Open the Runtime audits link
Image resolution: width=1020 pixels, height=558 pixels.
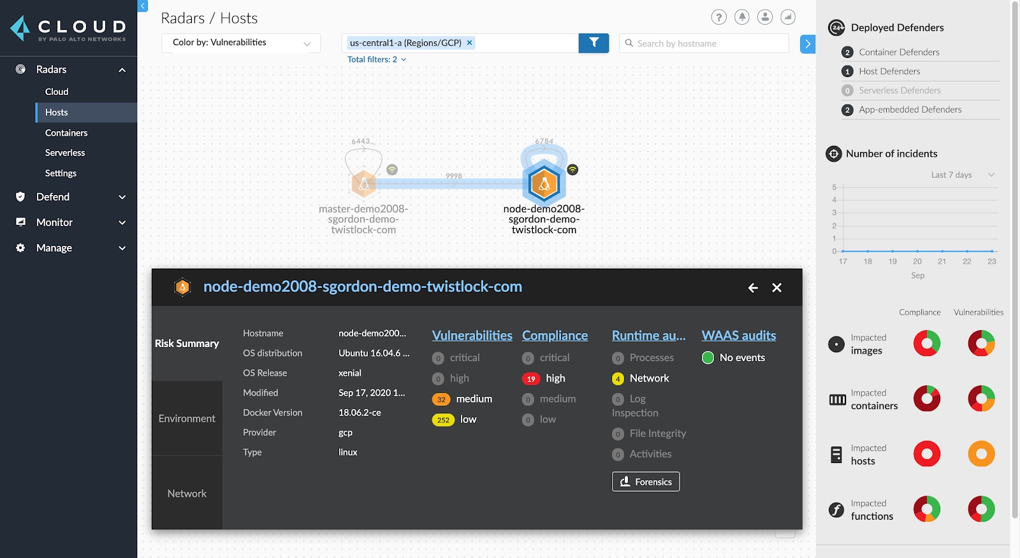[649, 336]
